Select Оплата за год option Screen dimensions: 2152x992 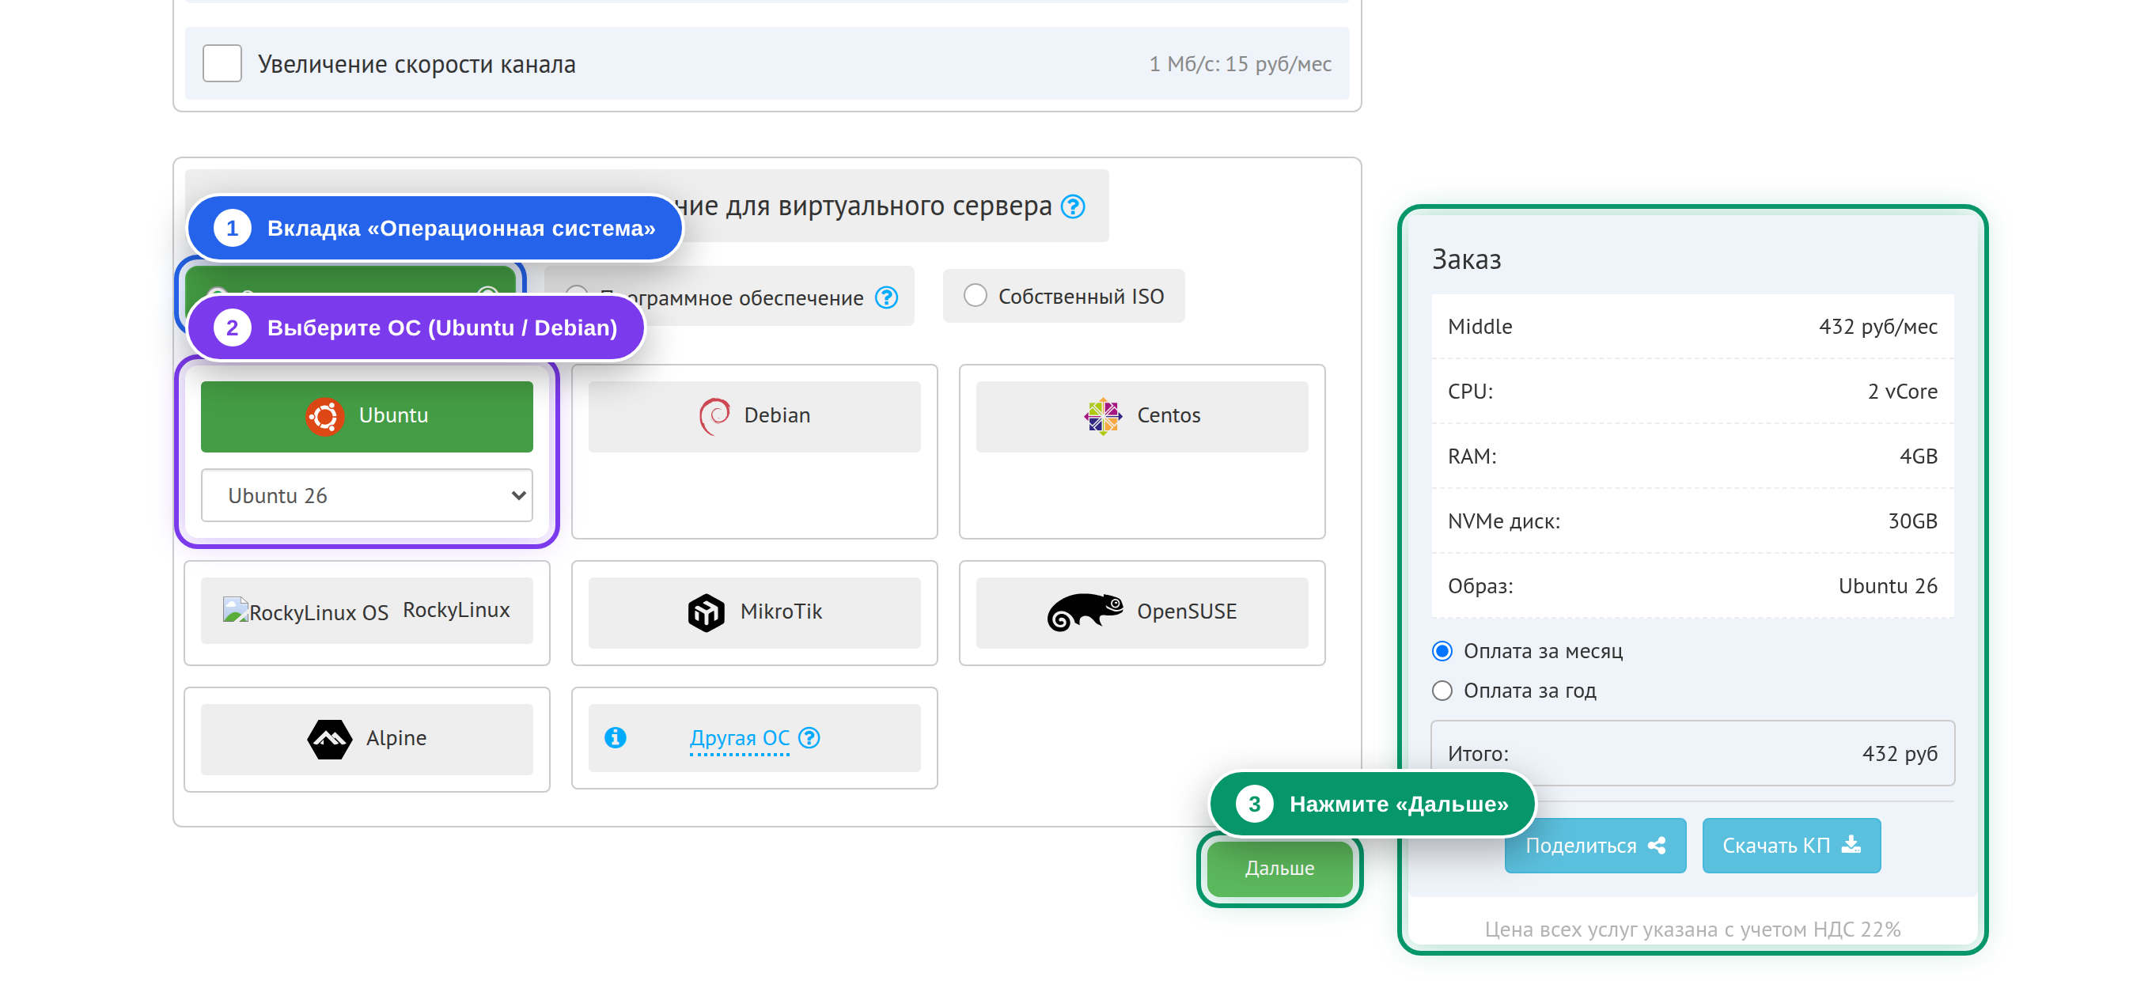pyautogui.click(x=1442, y=691)
